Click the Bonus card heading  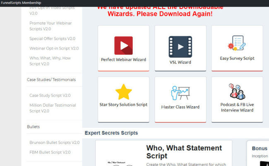pos(259,148)
